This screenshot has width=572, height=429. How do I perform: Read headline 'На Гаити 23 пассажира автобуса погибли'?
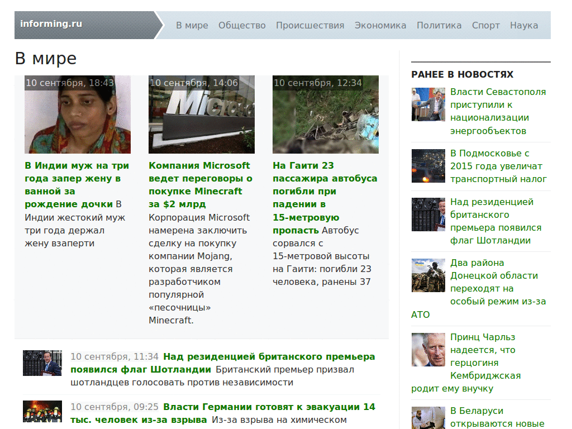[325, 198]
